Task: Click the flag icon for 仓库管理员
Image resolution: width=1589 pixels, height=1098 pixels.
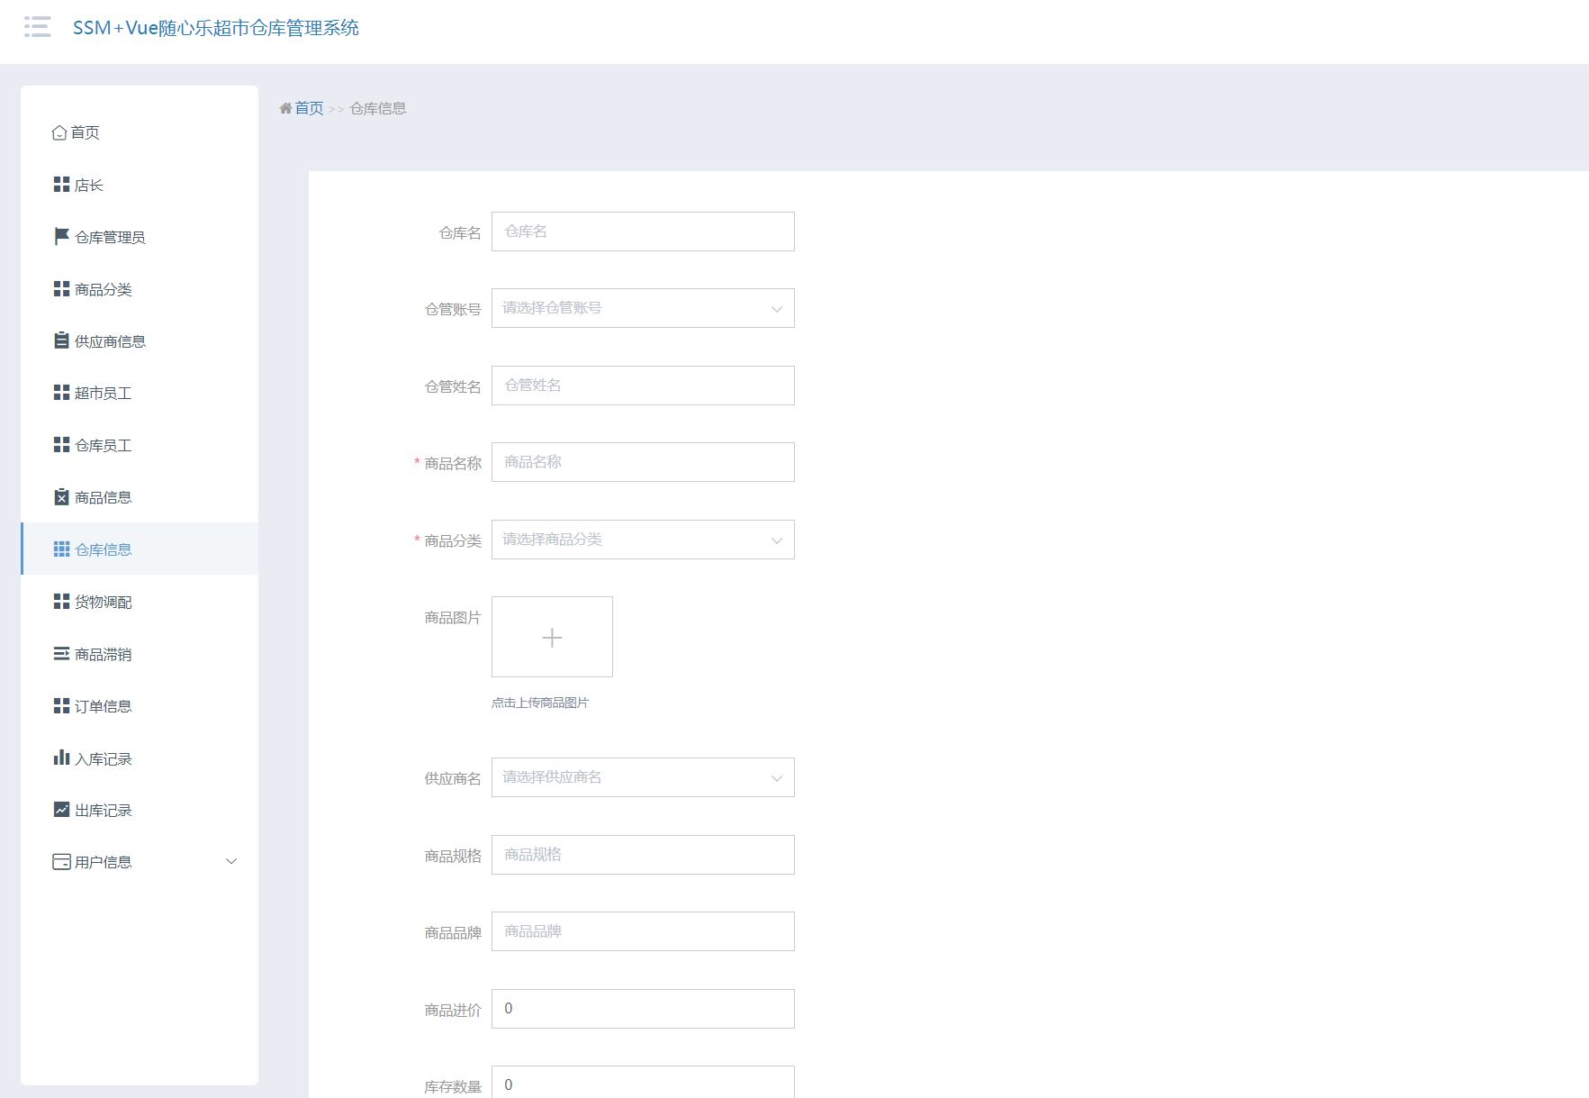Action: [x=61, y=237]
